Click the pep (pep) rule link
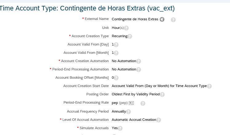230x135 pixels. (120, 103)
